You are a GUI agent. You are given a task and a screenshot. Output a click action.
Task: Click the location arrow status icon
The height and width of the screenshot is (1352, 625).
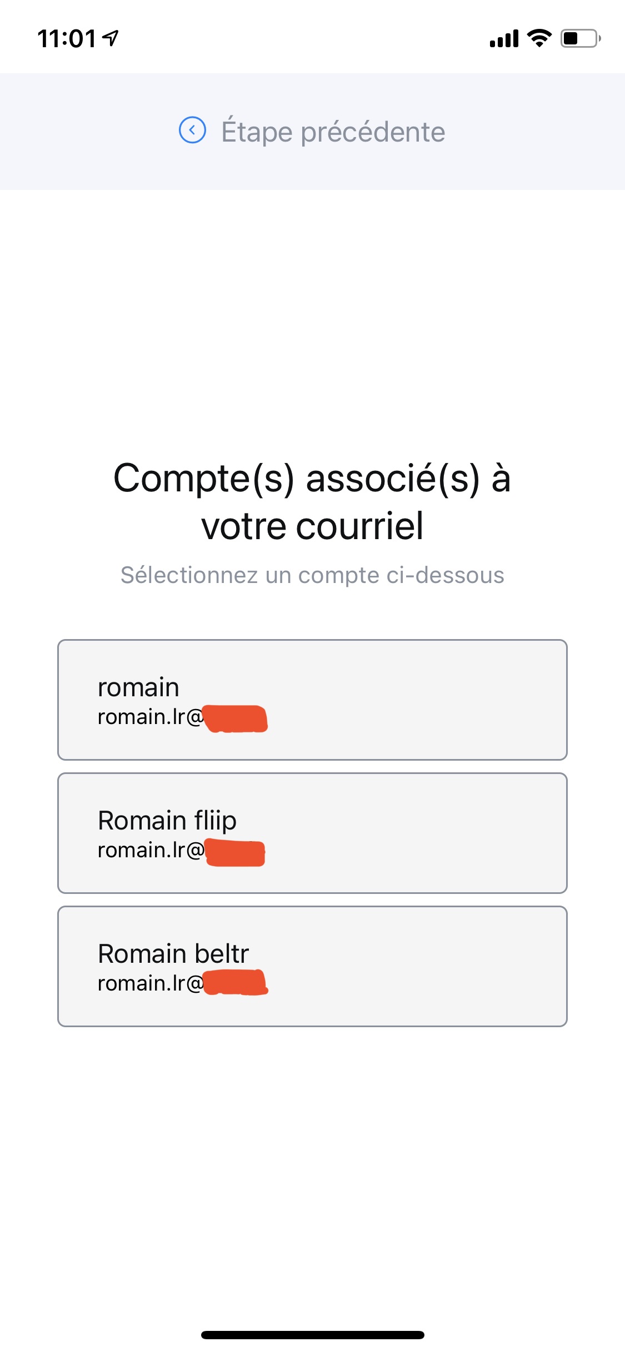click(x=112, y=38)
